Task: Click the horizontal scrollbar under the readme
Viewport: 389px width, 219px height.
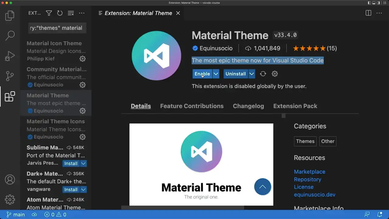Action: tap(182, 208)
